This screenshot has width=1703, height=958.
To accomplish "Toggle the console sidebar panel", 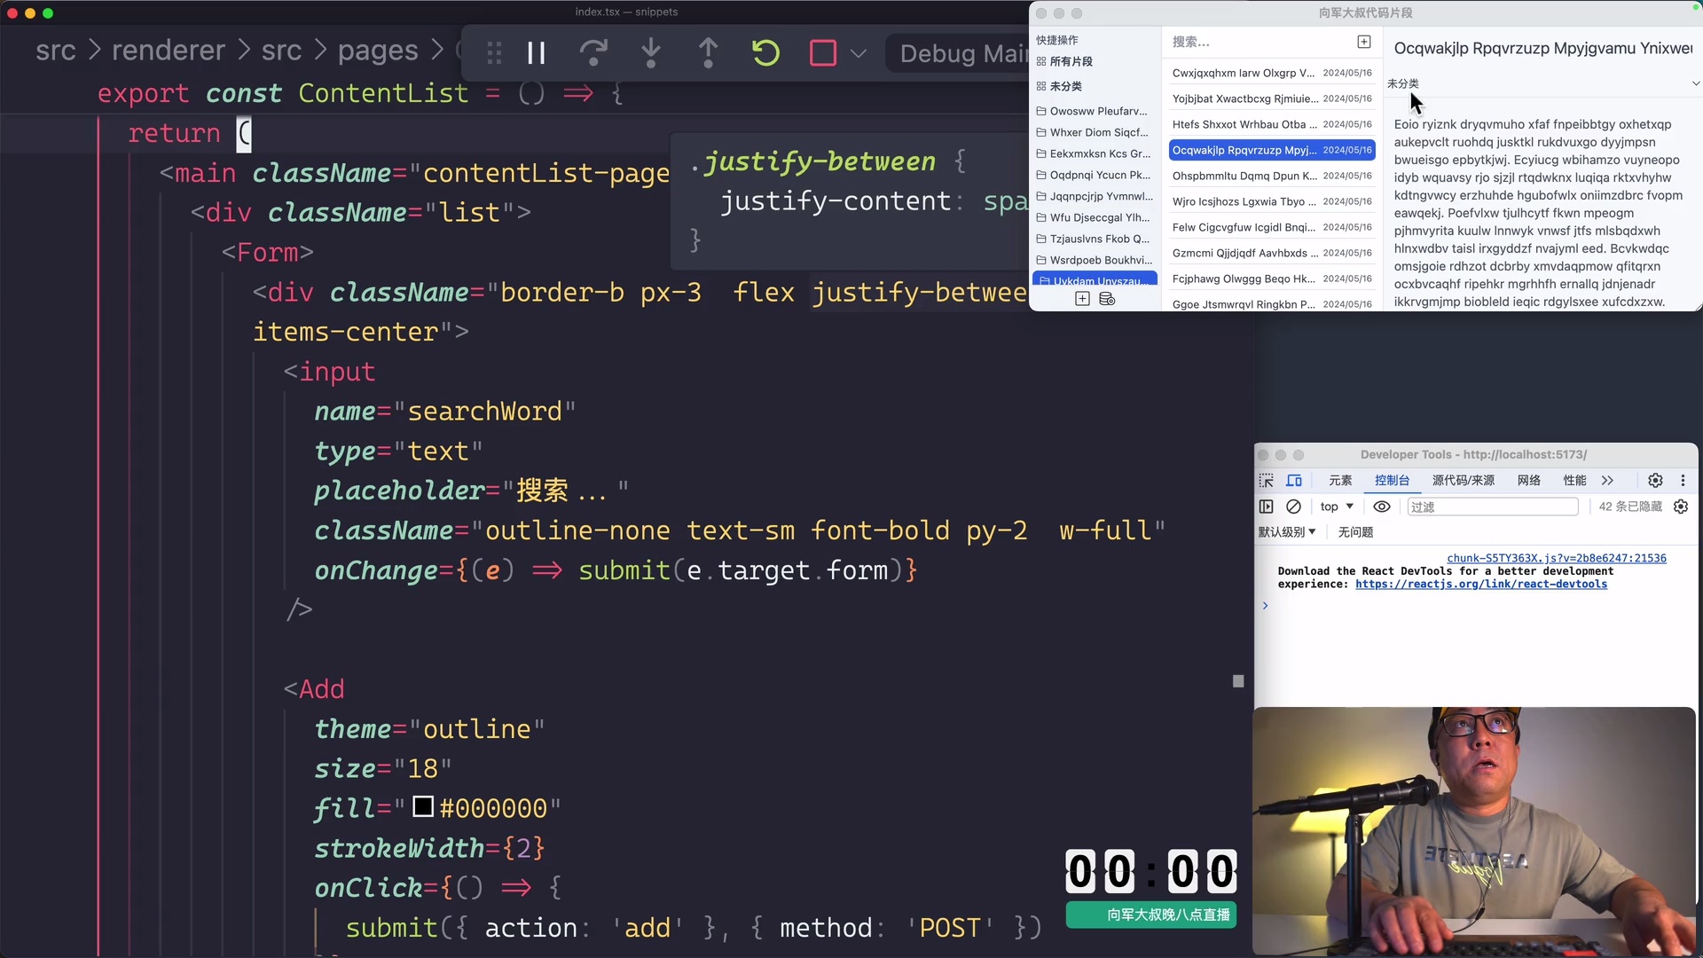I will [x=1267, y=506].
